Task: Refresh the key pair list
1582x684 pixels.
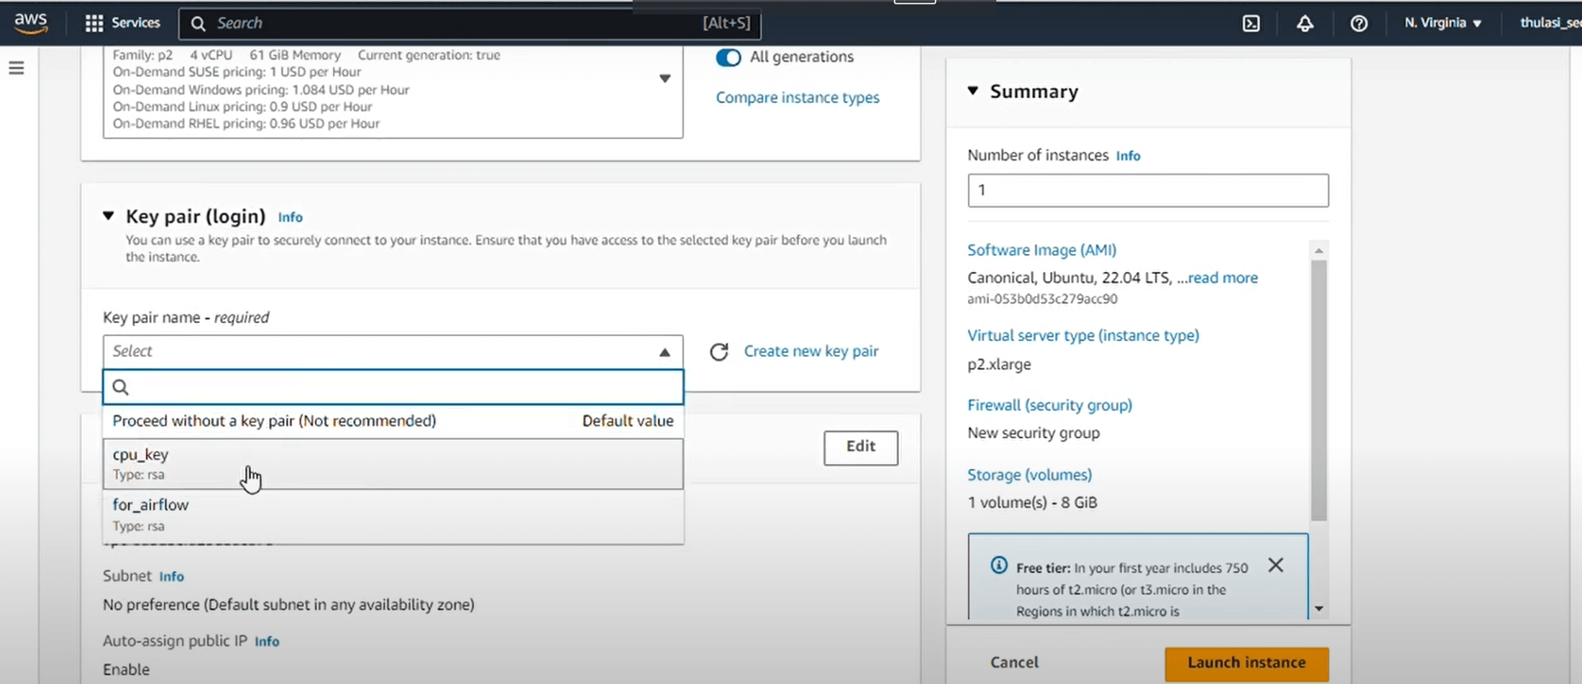Action: tap(719, 352)
